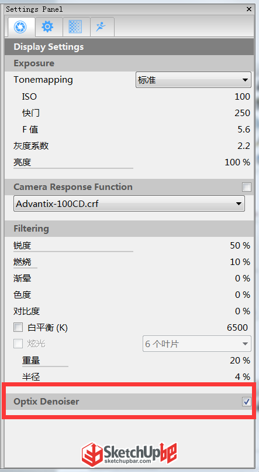Select the 快门 shutter value 250

click(x=242, y=113)
